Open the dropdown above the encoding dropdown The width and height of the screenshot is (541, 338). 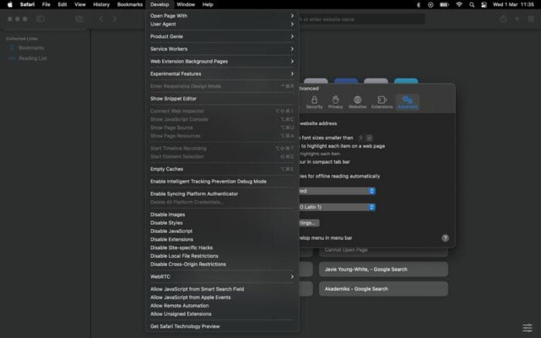337,190
